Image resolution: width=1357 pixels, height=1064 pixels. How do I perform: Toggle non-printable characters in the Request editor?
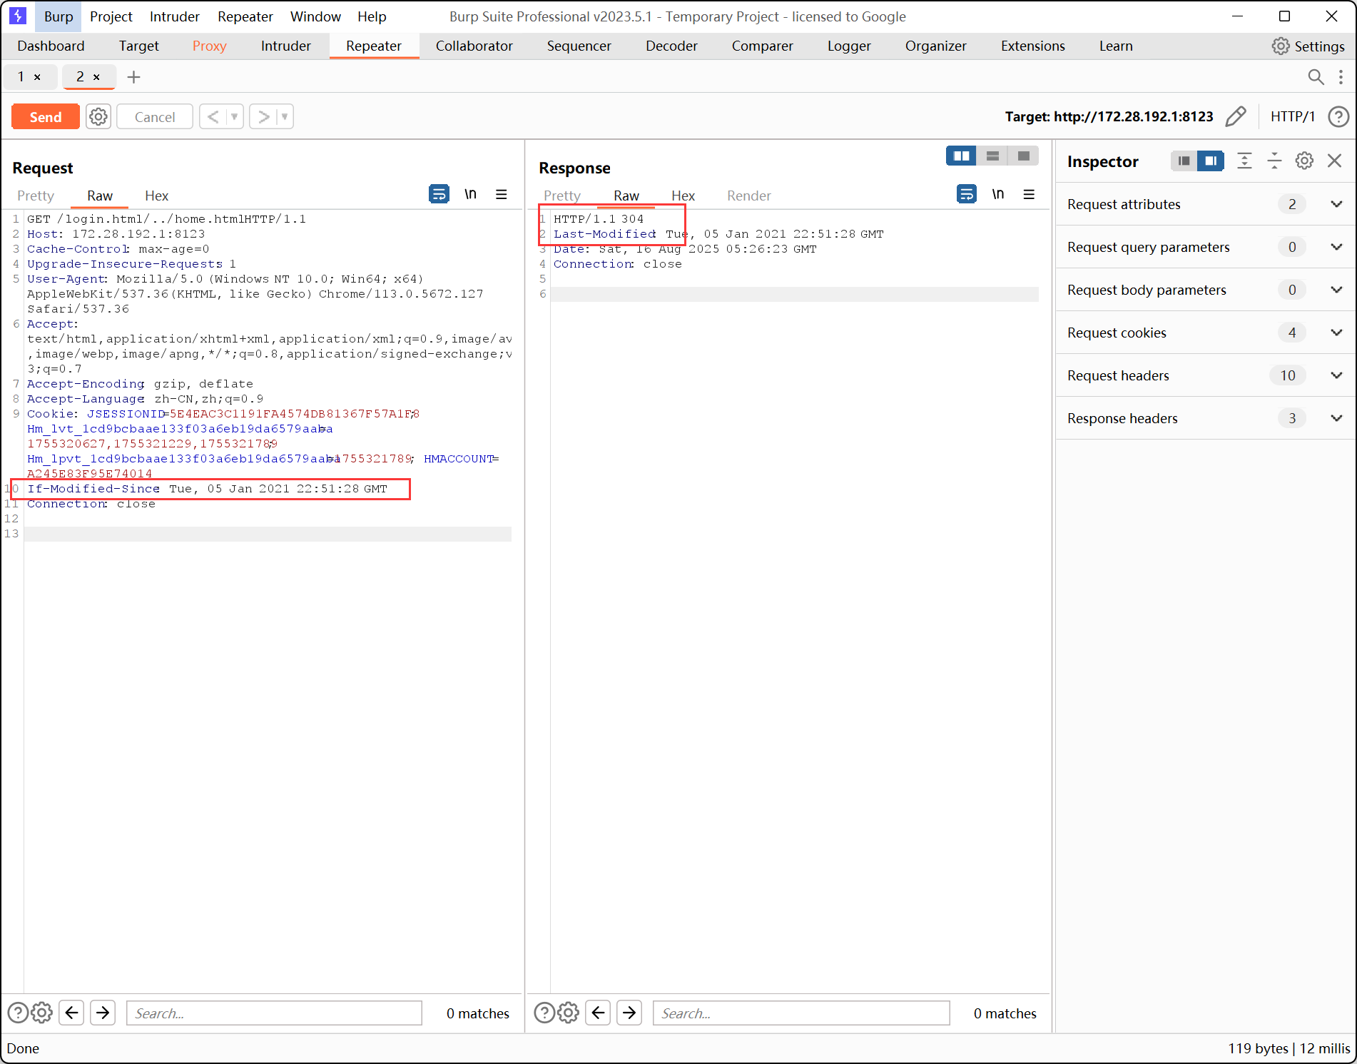point(470,194)
